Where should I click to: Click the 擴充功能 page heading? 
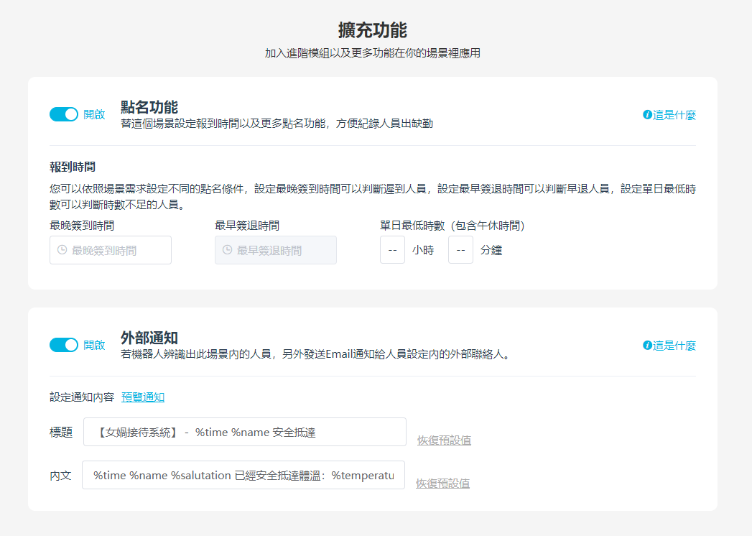373,29
